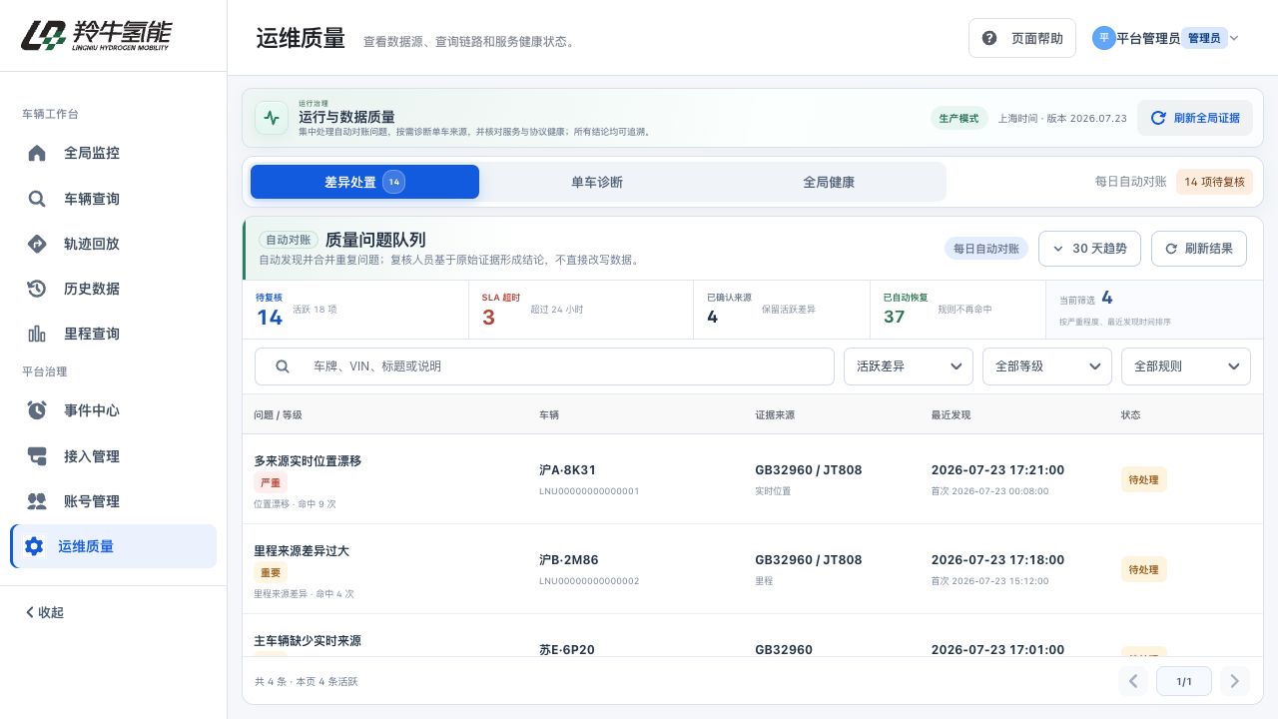The width and height of the screenshot is (1278, 719).
Task: Click the 14 项待复核 badge
Action: pyautogui.click(x=1214, y=182)
